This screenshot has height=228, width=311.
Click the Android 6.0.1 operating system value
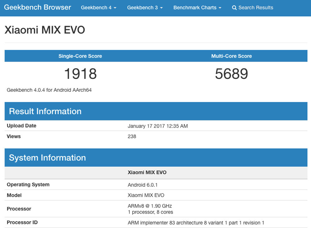(x=142, y=185)
